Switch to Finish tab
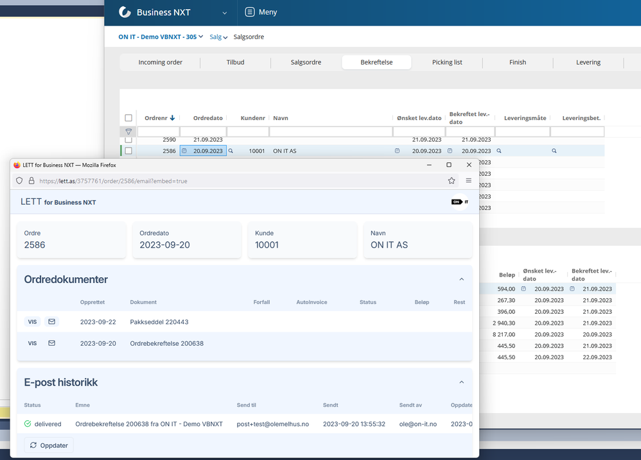 coord(518,62)
